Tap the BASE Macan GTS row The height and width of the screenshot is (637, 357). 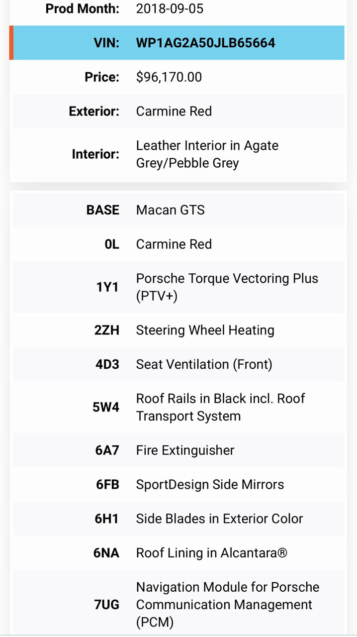(x=178, y=210)
